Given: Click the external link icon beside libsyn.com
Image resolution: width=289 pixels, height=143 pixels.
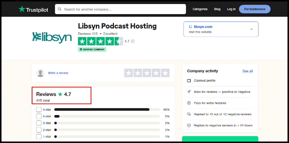Looking at the screenshot, I should pyautogui.click(x=190, y=27).
